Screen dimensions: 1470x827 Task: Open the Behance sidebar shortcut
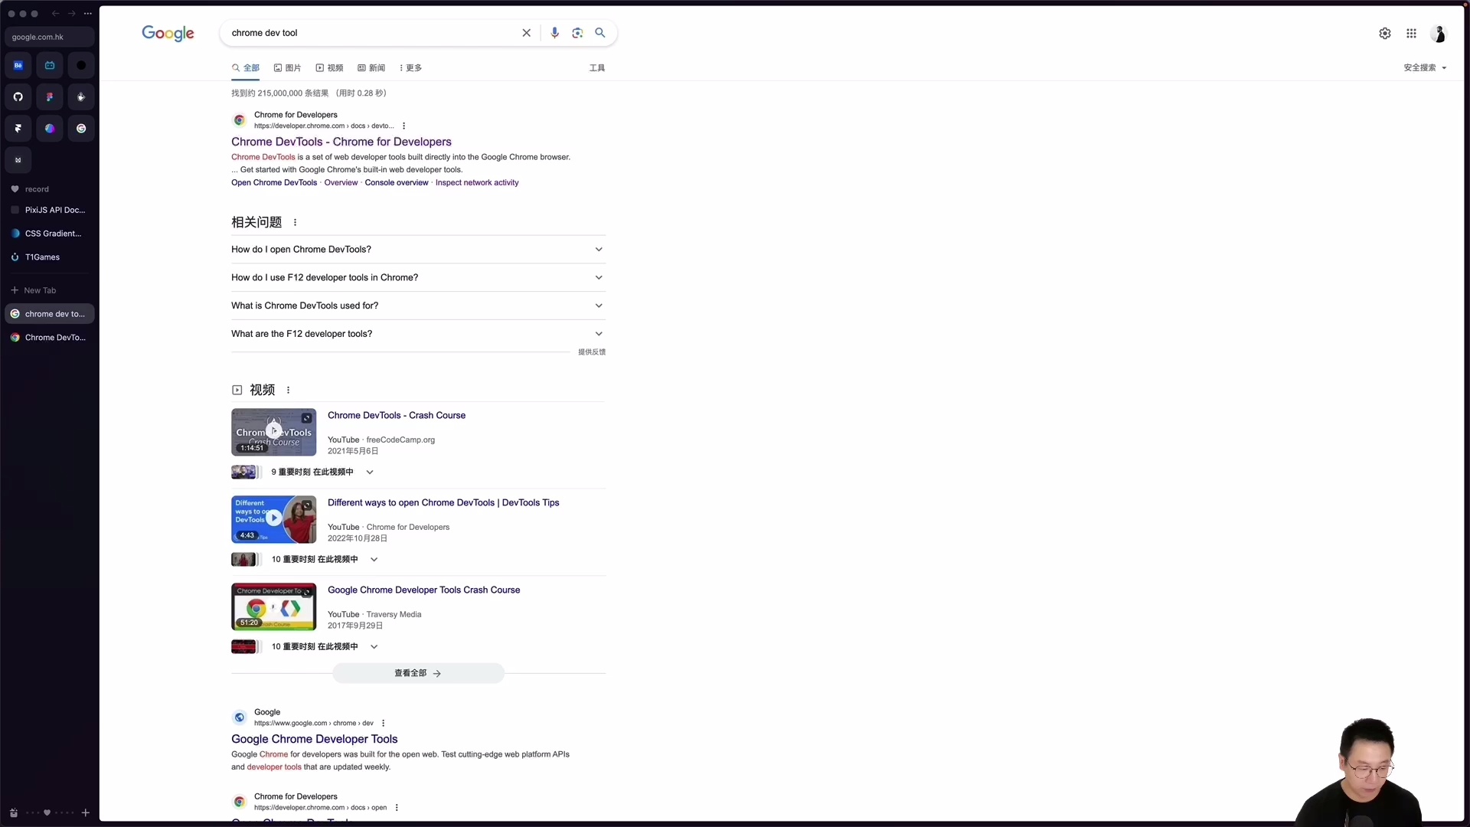18,65
